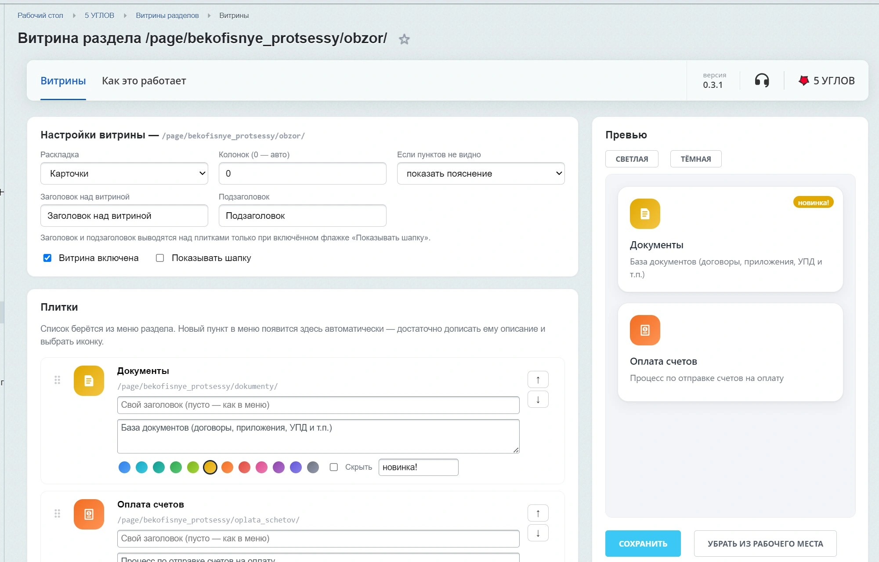The height and width of the screenshot is (562, 879).
Task: Uncheck Витрина включена checkbox
Action: click(x=47, y=258)
